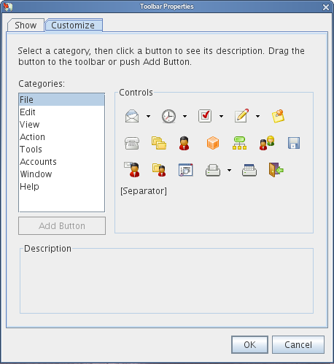Choose Help in Categories list
This screenshot has height=364, width=334.
click(x=62, y=187)
